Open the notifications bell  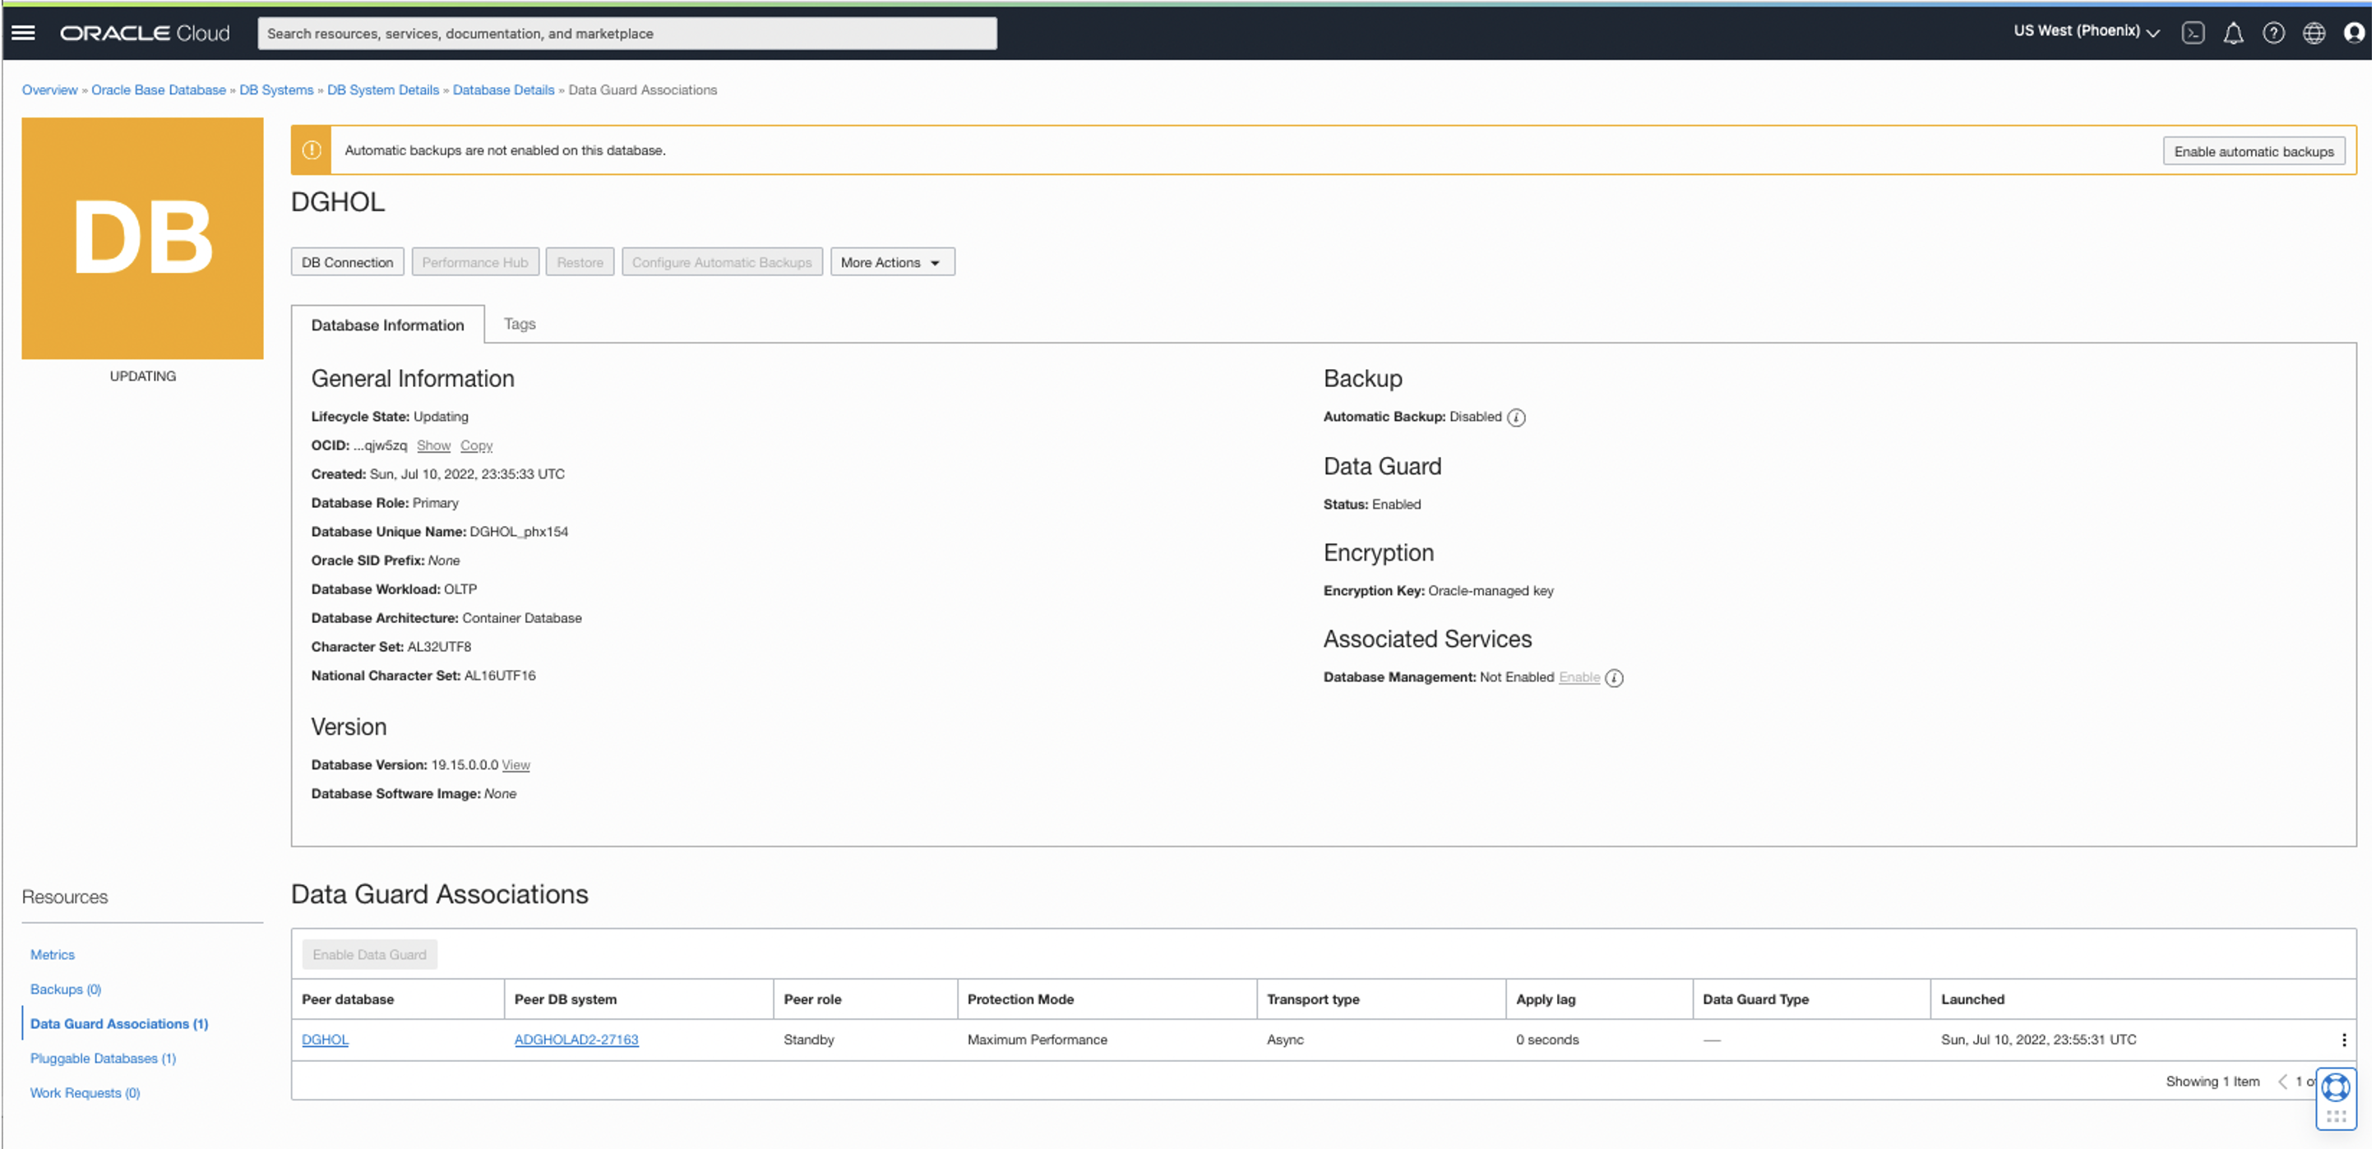[2233, 33]
